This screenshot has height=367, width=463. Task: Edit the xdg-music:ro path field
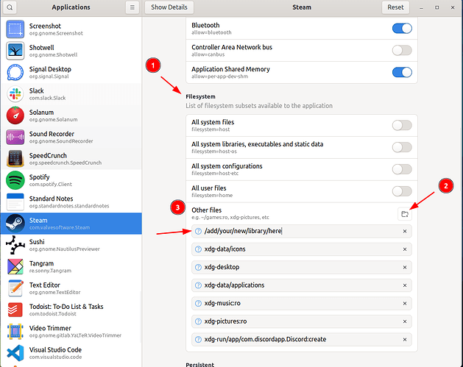[x=302, y=303]
